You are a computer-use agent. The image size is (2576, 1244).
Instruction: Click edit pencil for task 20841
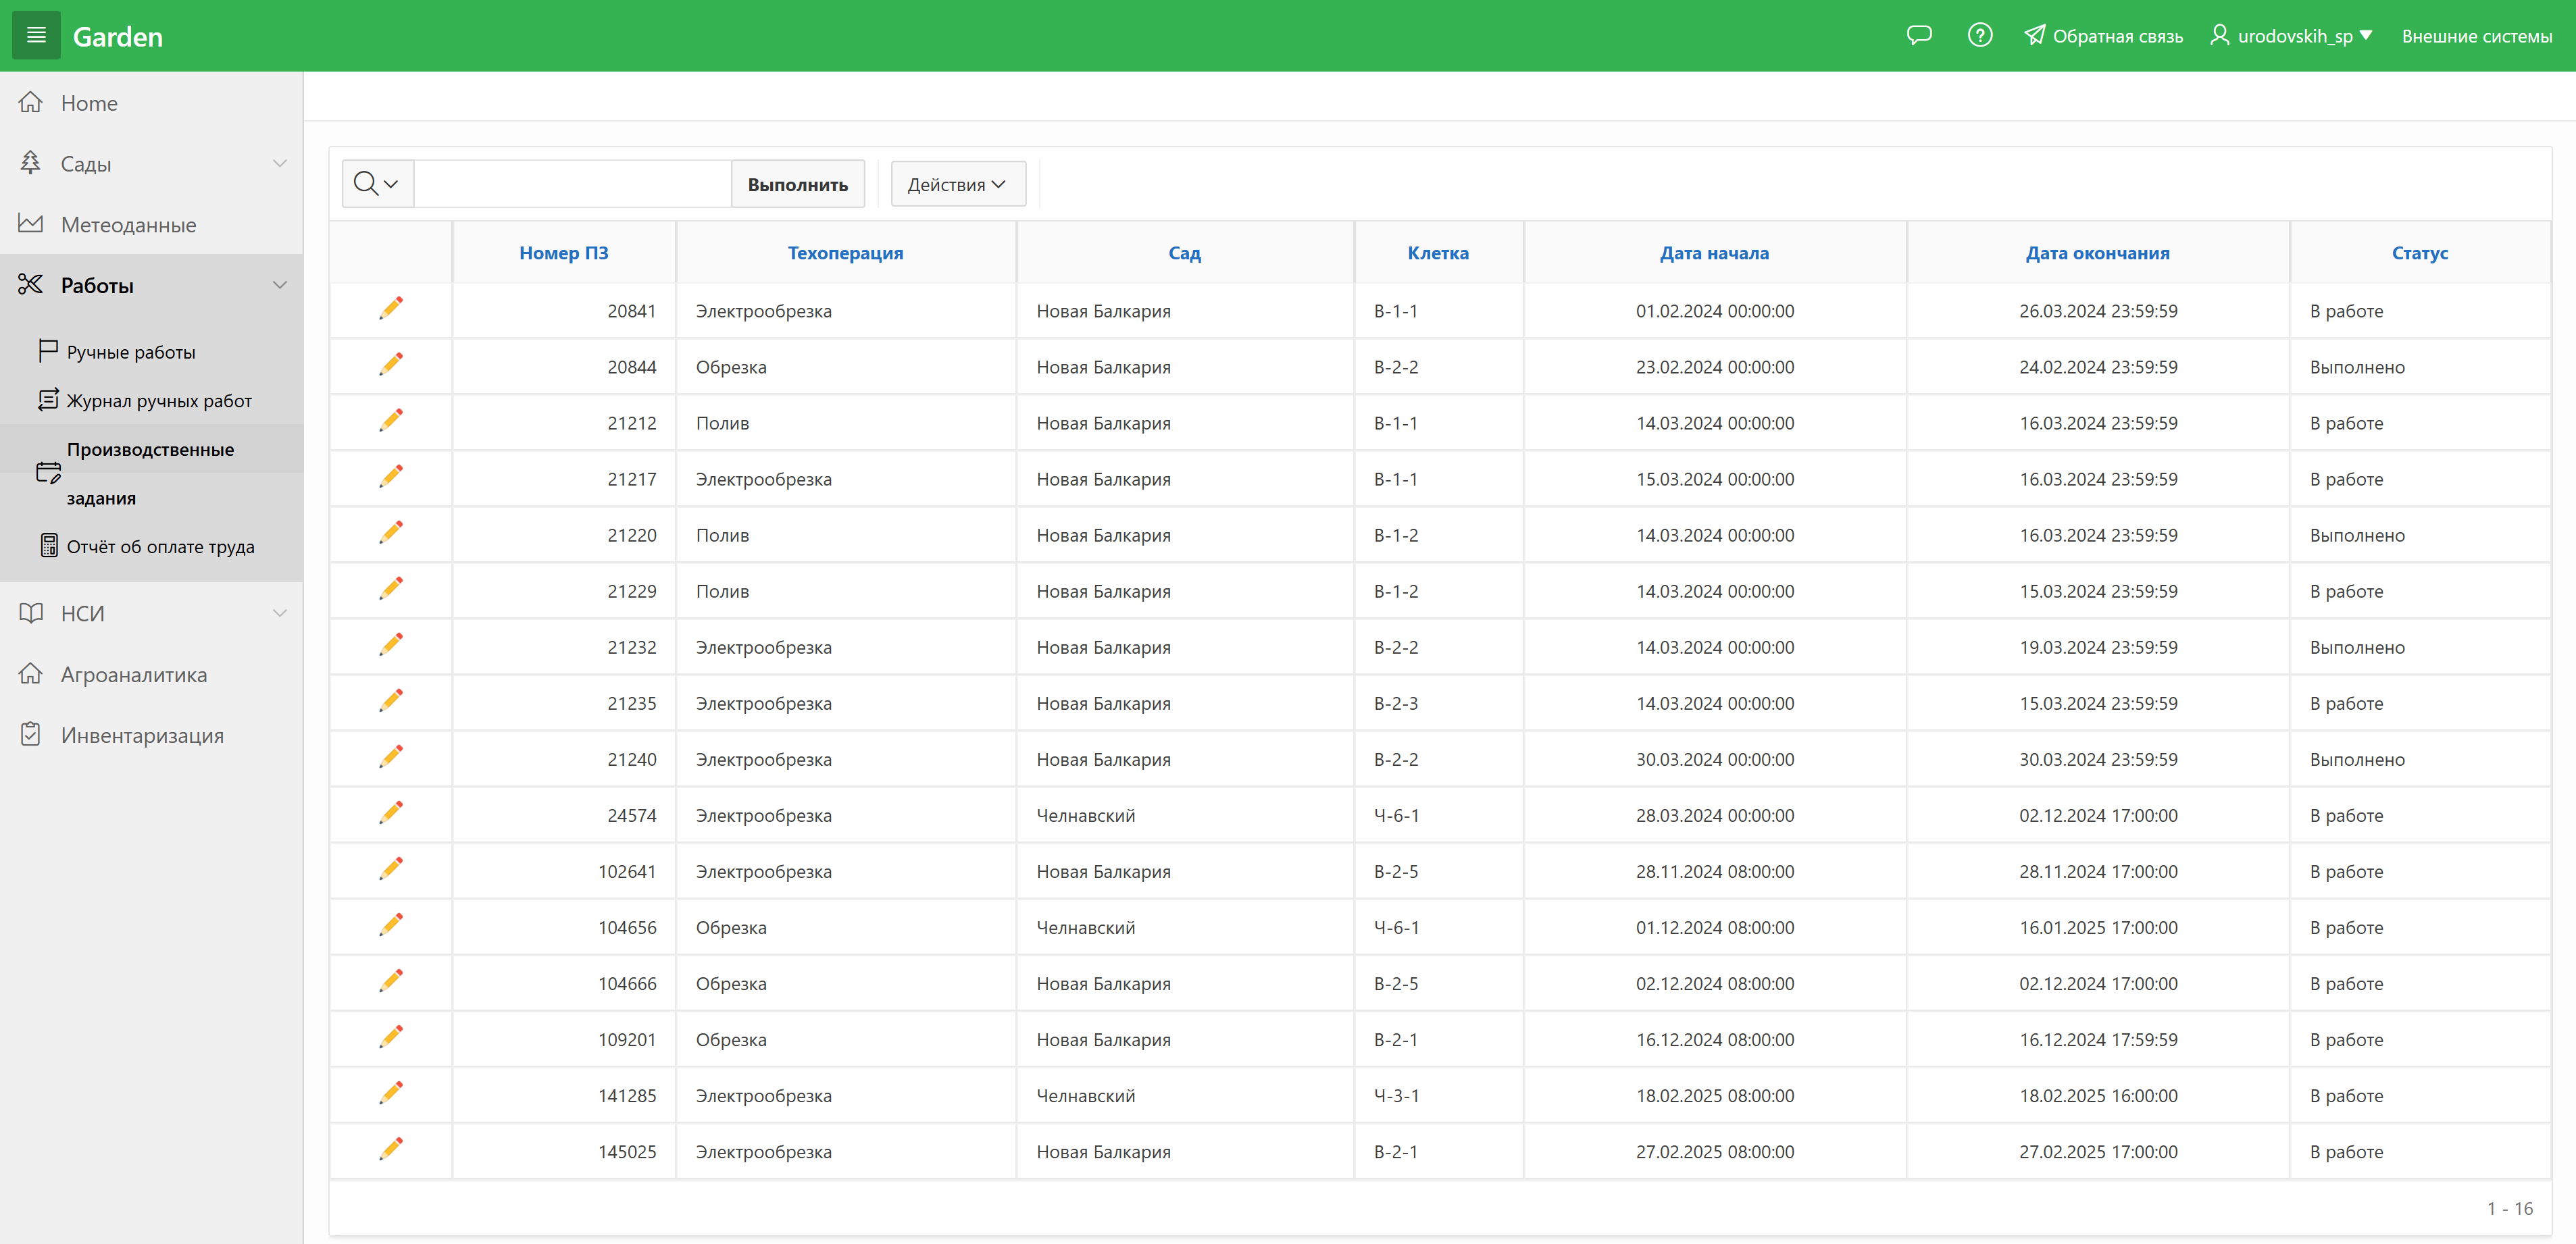click(391, 309)
